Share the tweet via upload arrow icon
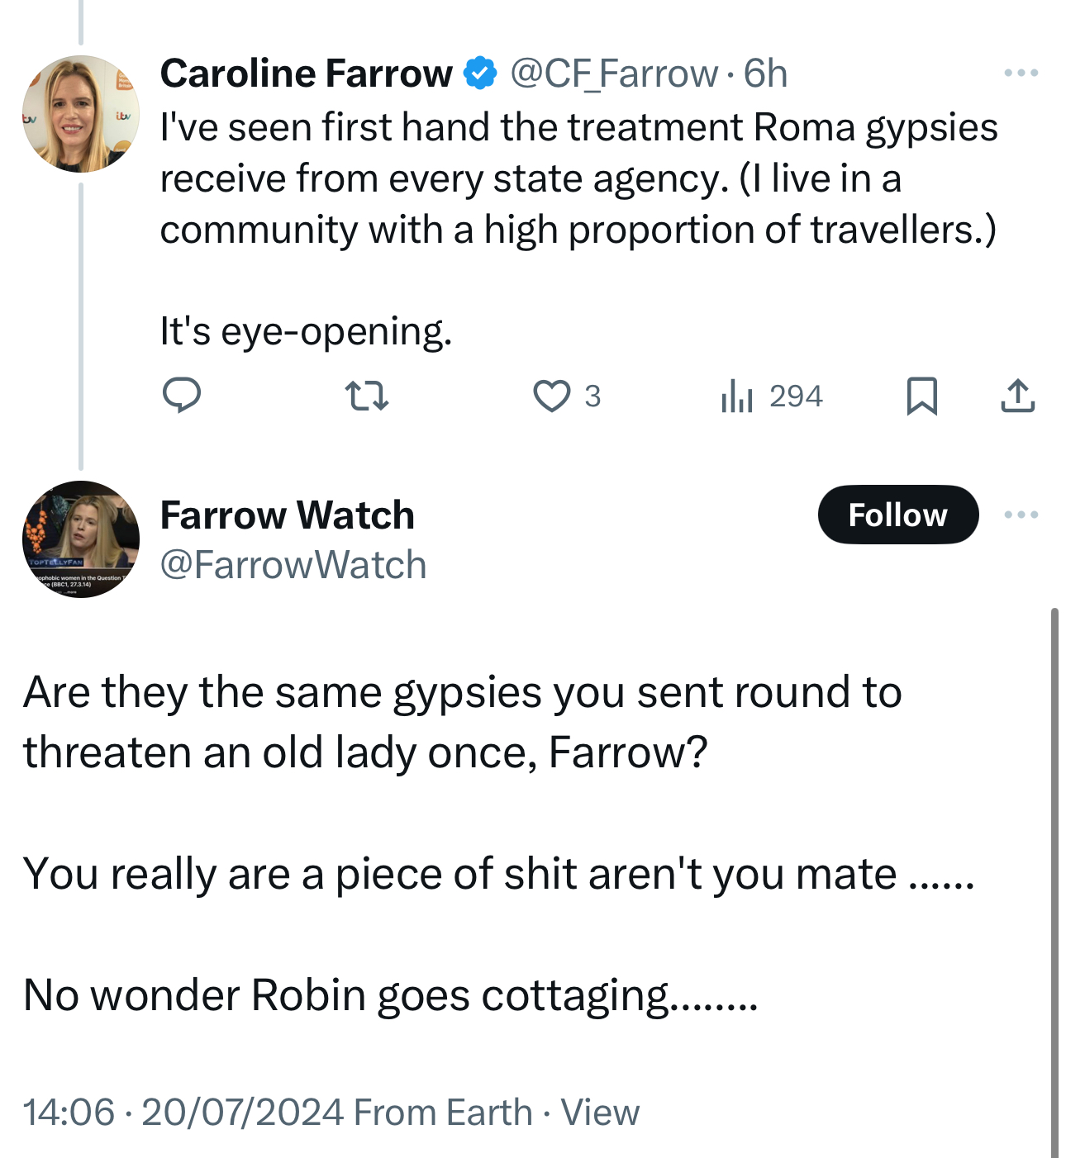Image resolution: width=1066 pixels, height=1158 pixels. click(1017, 396)
